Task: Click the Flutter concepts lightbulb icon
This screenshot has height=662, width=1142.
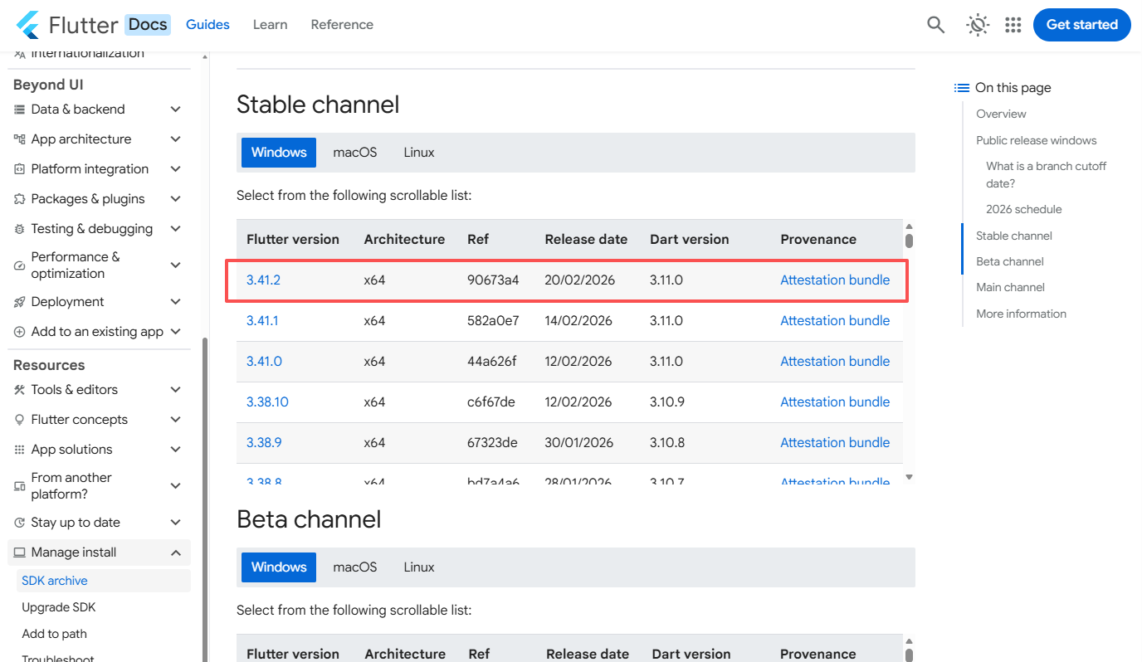Action: [20, 420]
